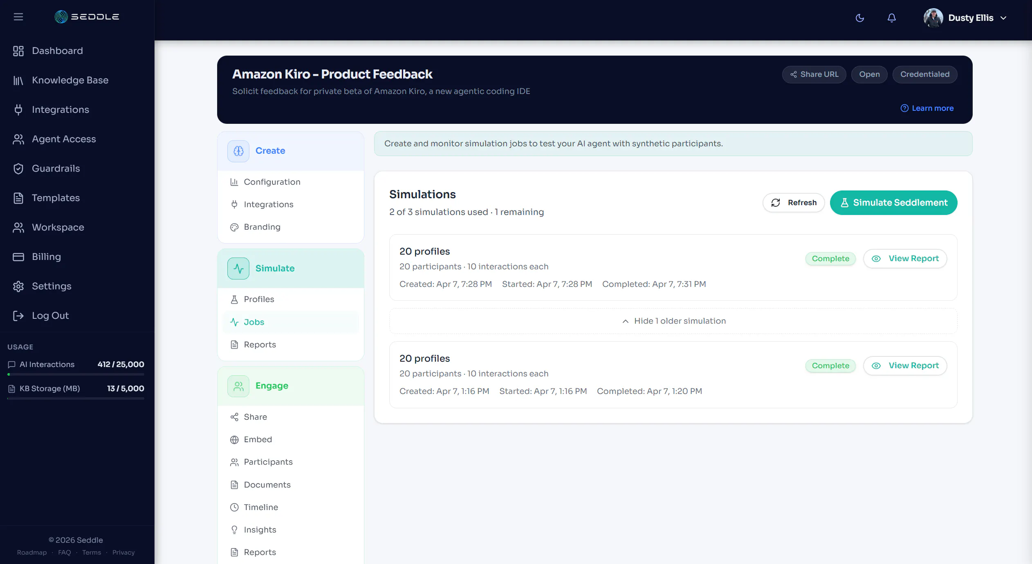Collapse Hide 1 older simulation
The height and width of the screenshot is (564, 1032).
[x=673, y=321]
